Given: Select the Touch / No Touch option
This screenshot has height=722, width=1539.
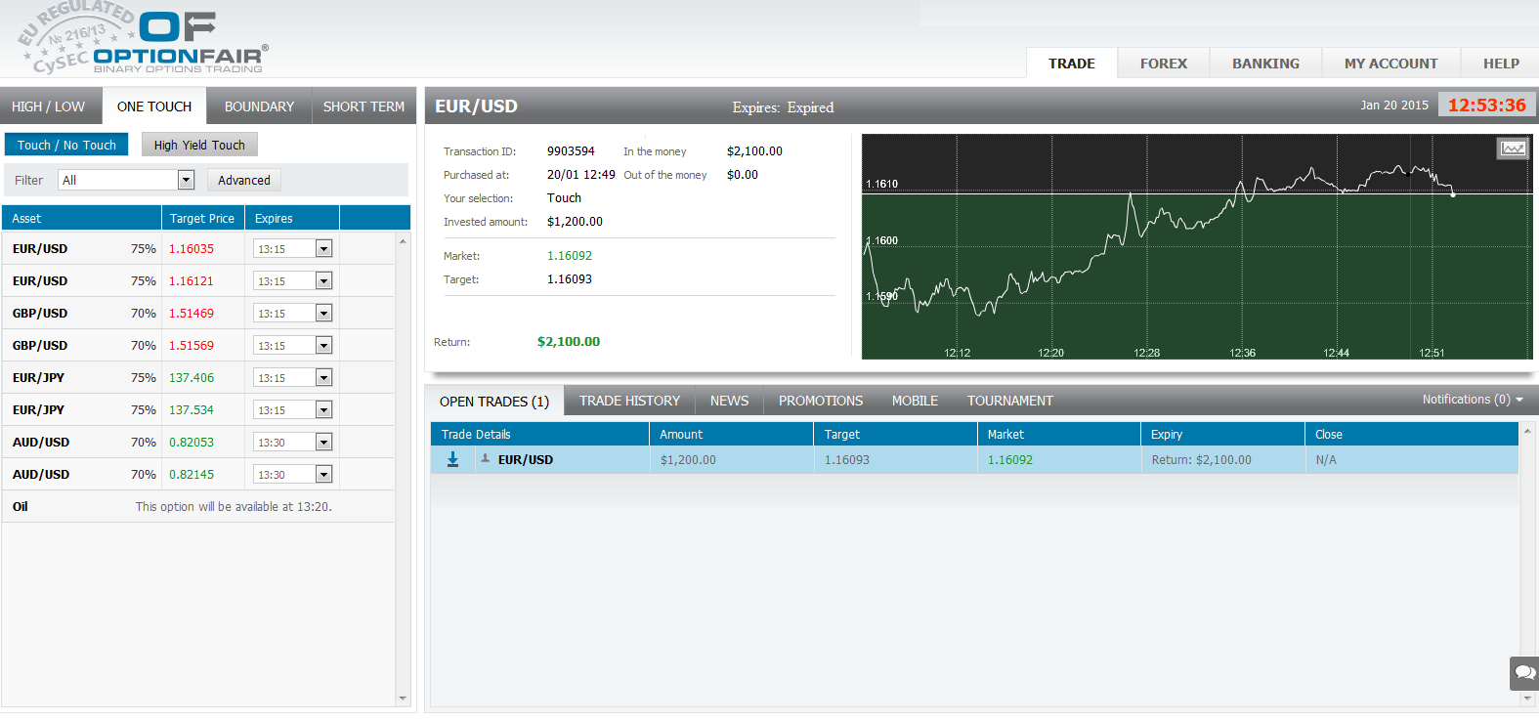Looking at the screenshot, I should 66,145.
